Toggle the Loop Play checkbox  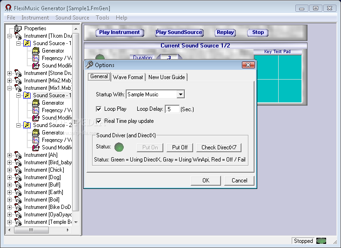pyautogui.click(x=99, y=109)
